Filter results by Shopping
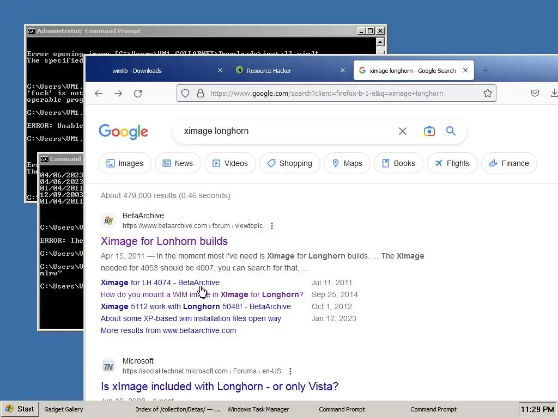Viewport: 558px width, 418px height. (290, 163)
